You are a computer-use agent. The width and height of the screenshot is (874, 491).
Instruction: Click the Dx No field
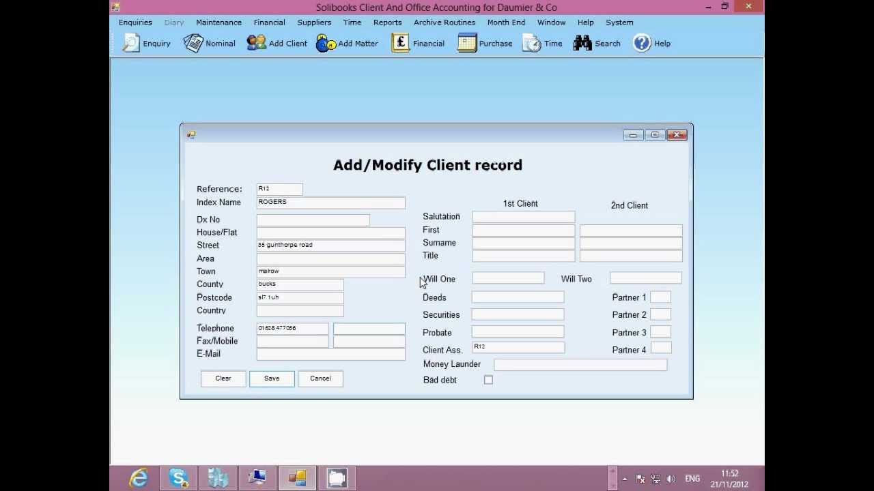[x=313, y=220]
